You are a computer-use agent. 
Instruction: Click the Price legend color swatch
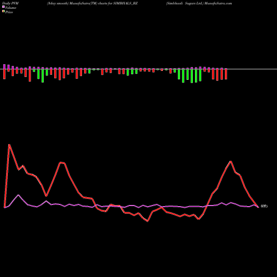[3, 12]
